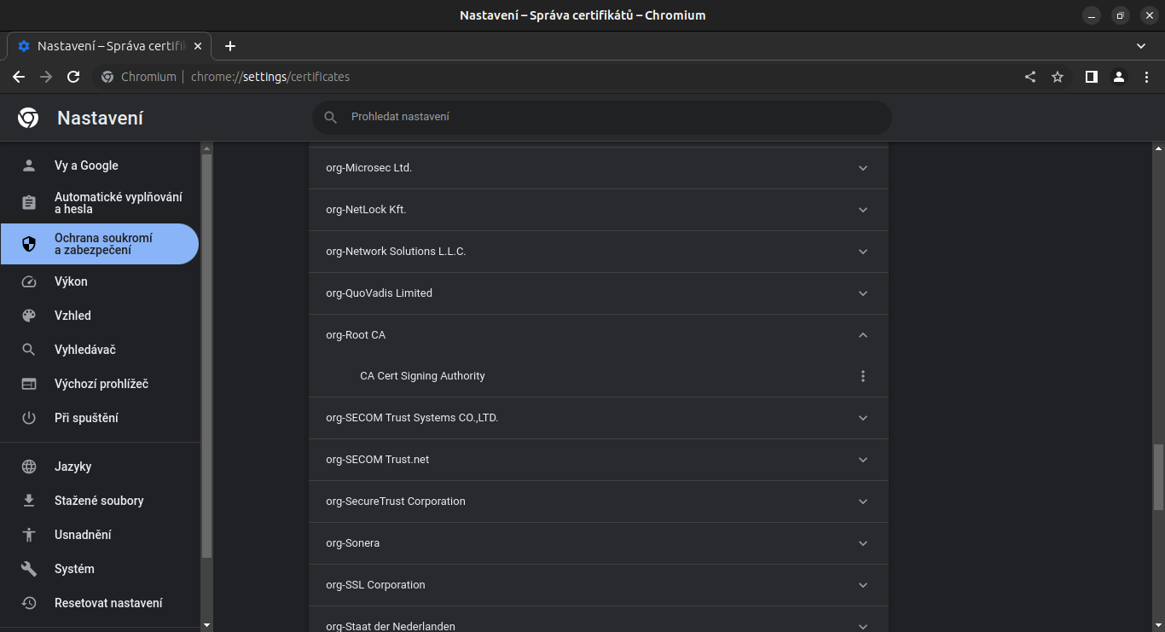1165x632 pixels.
Task: Open the user profile icon
Action: [1118, 77]
